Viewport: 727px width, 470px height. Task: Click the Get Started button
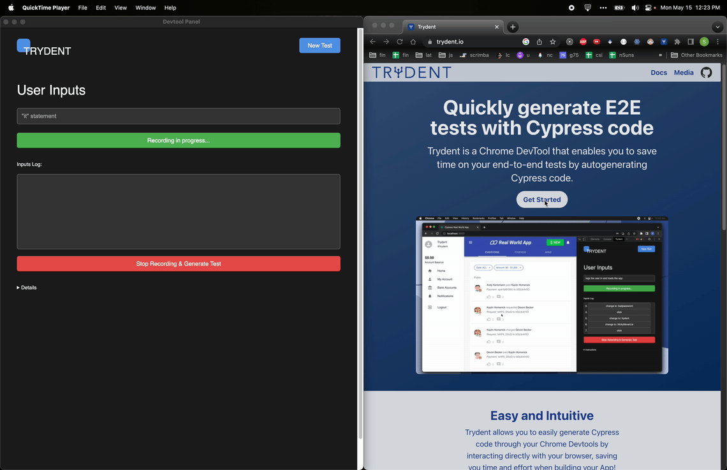(541, 200)
